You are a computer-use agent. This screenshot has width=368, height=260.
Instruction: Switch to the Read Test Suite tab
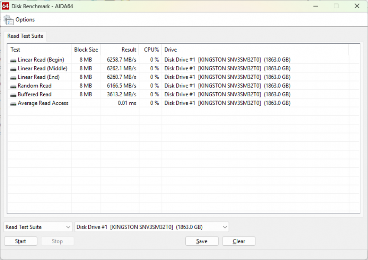pyautogui.click(x=25, y=36)
